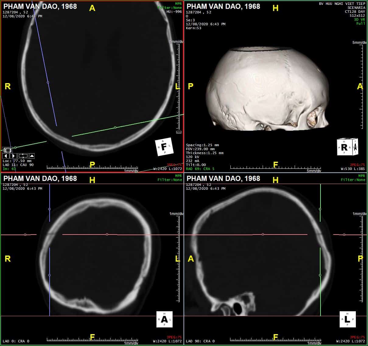This screenshot has width=368, height=346.
Task: Advance to next image with right arrow
Action: pyautogui.click(x=13, y=156)
